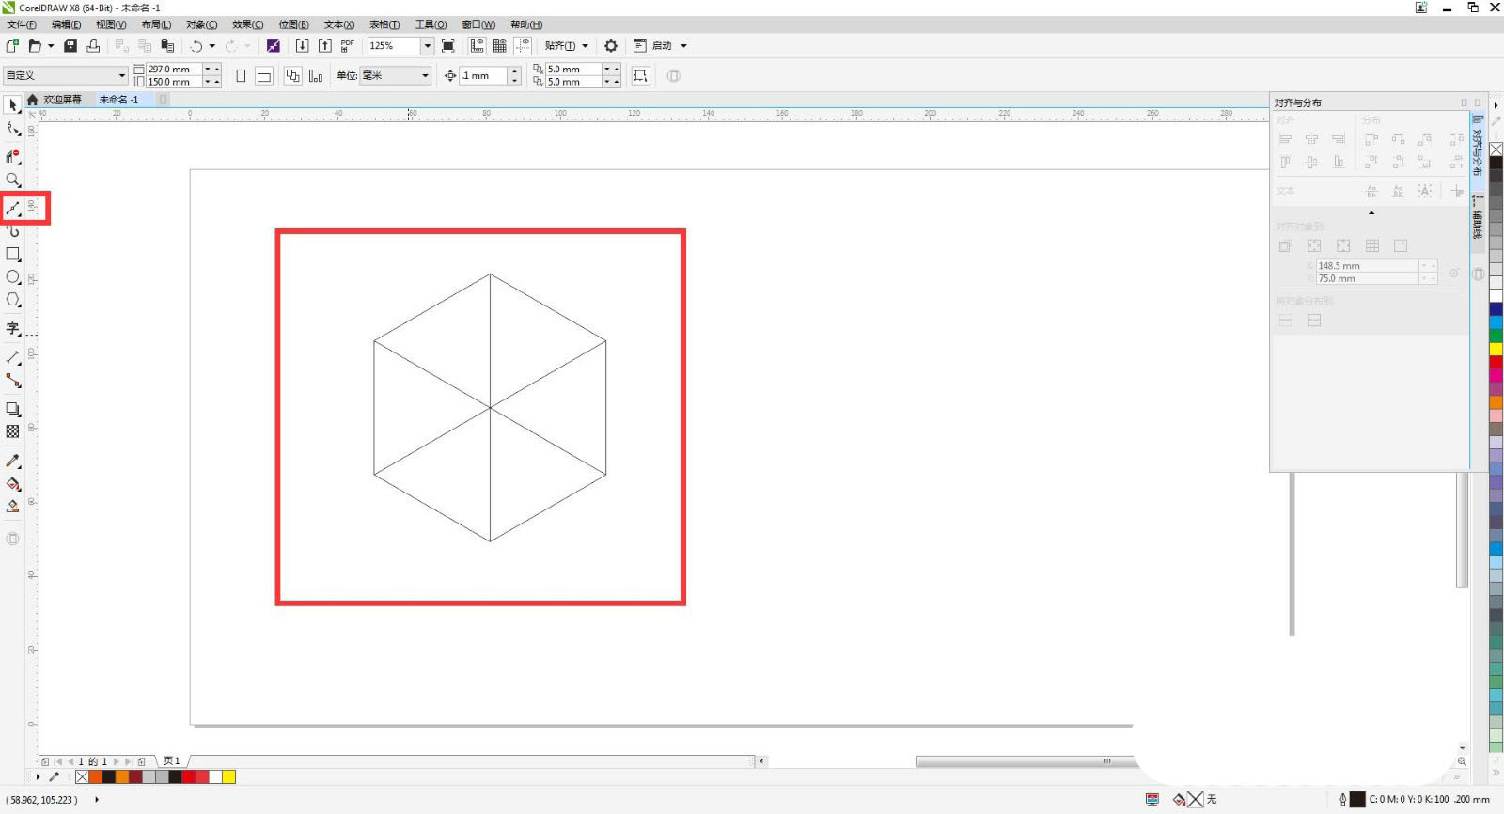Choose the Rectangle tool in toolbox
Viewport: 1504px width, 814px height.
(13, 255)
